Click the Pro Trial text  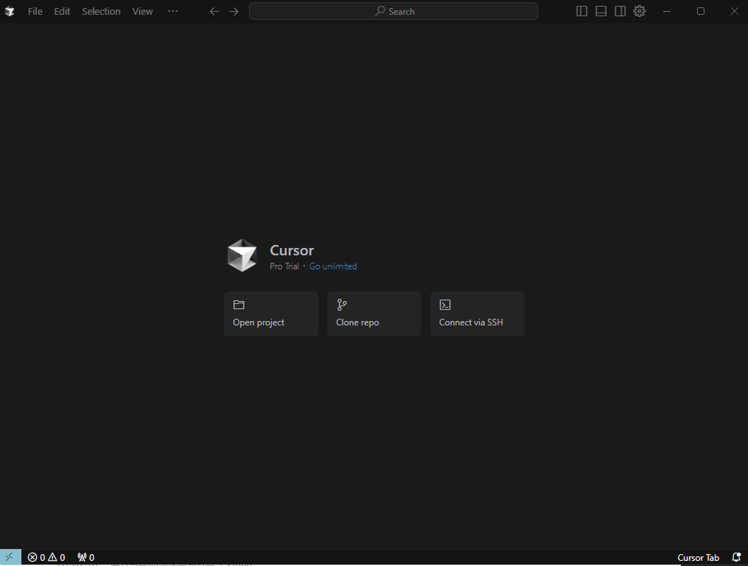[284, 266]
